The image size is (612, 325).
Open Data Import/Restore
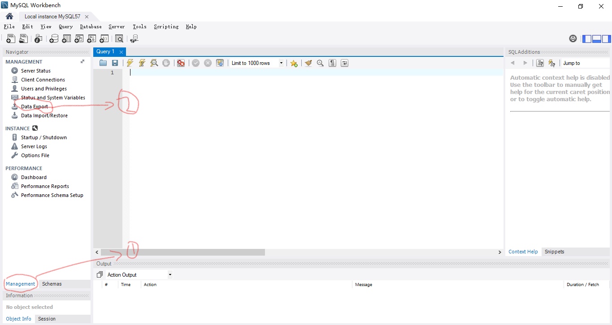[44, 115]
